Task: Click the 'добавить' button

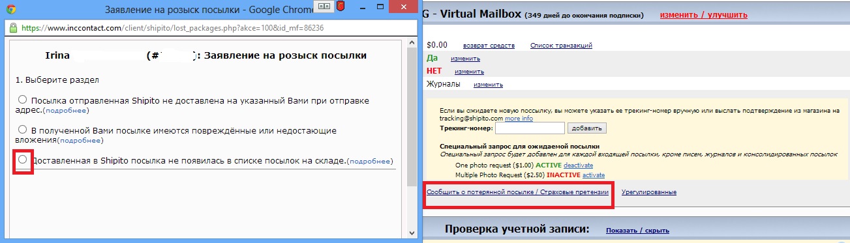Action: 587,128
